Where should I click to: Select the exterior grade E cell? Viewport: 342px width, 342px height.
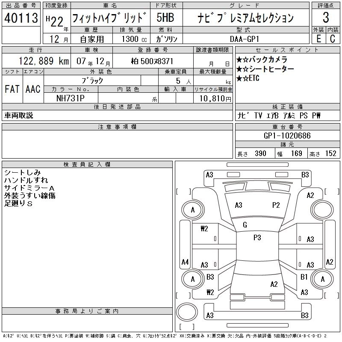click(318, 38)
